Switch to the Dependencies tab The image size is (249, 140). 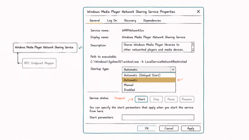(x=152, y=21)
